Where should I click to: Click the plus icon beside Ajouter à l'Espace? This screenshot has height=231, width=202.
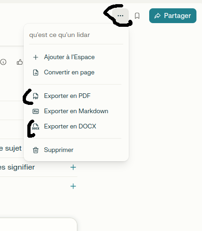[36, 57]
